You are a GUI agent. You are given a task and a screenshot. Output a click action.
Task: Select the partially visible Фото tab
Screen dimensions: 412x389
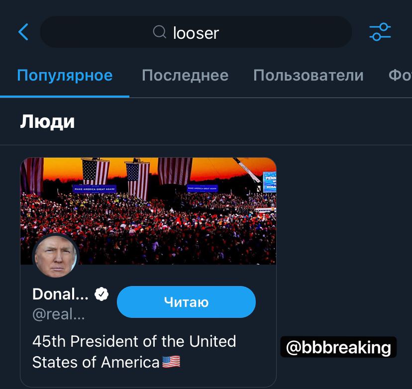pyautogui.click(x=400, y=76)
